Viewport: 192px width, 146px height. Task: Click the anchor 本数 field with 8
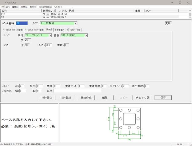click(x=66, y=45)
